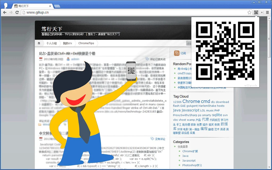Click the 笃行天下 site title
Screen dimensions: 272x170
point(52,29)
